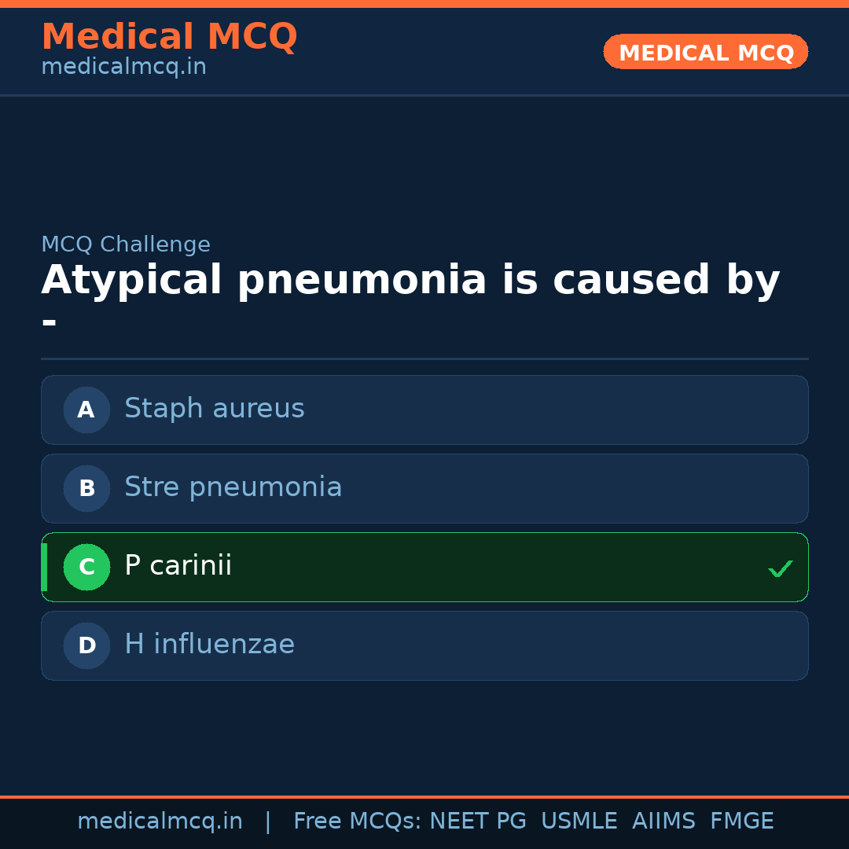
Task: Click the green C circle icon
Action: point(86,567)
